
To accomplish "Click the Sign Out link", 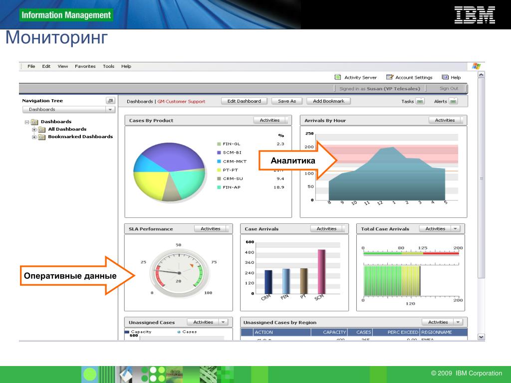I will pos(449,88).
